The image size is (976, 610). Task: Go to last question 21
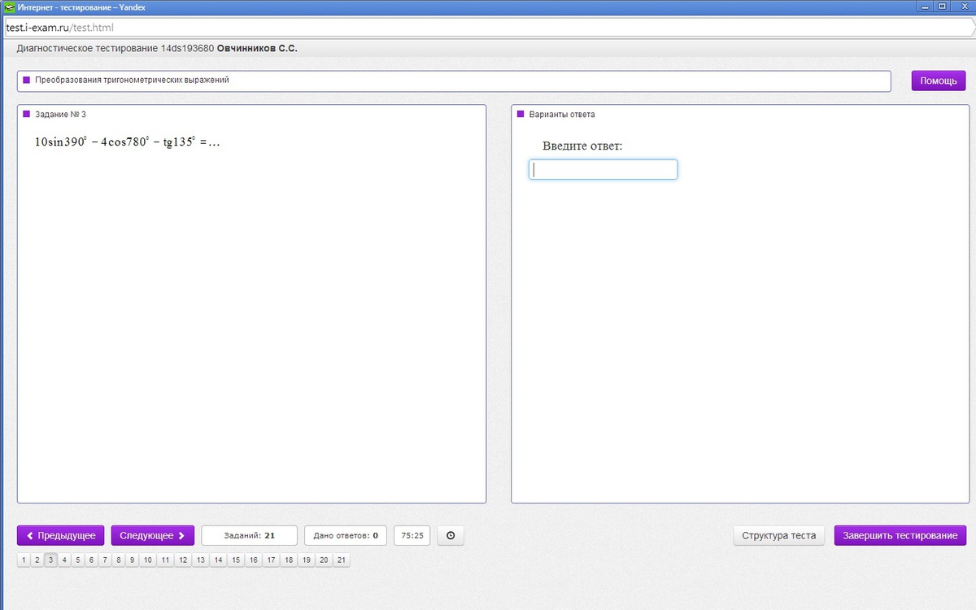pyautogui.click(x=342, y=560)
